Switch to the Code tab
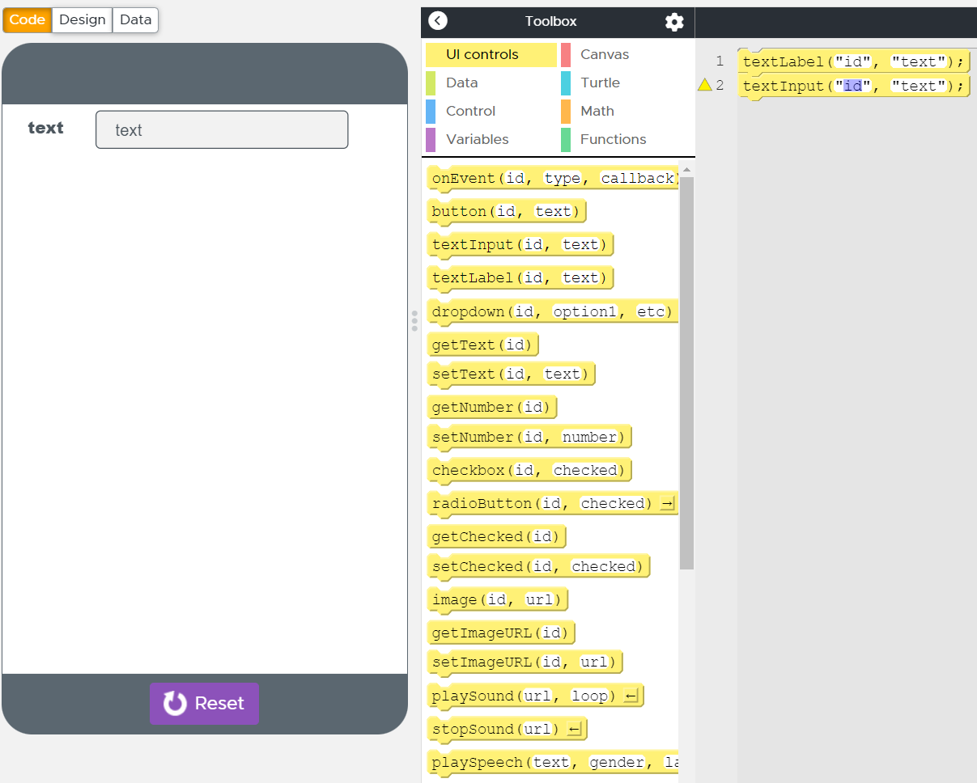 pyautogui.click(x=28, y=20)
